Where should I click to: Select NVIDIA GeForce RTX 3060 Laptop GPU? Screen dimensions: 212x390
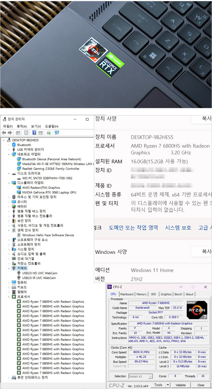(49, 192)
